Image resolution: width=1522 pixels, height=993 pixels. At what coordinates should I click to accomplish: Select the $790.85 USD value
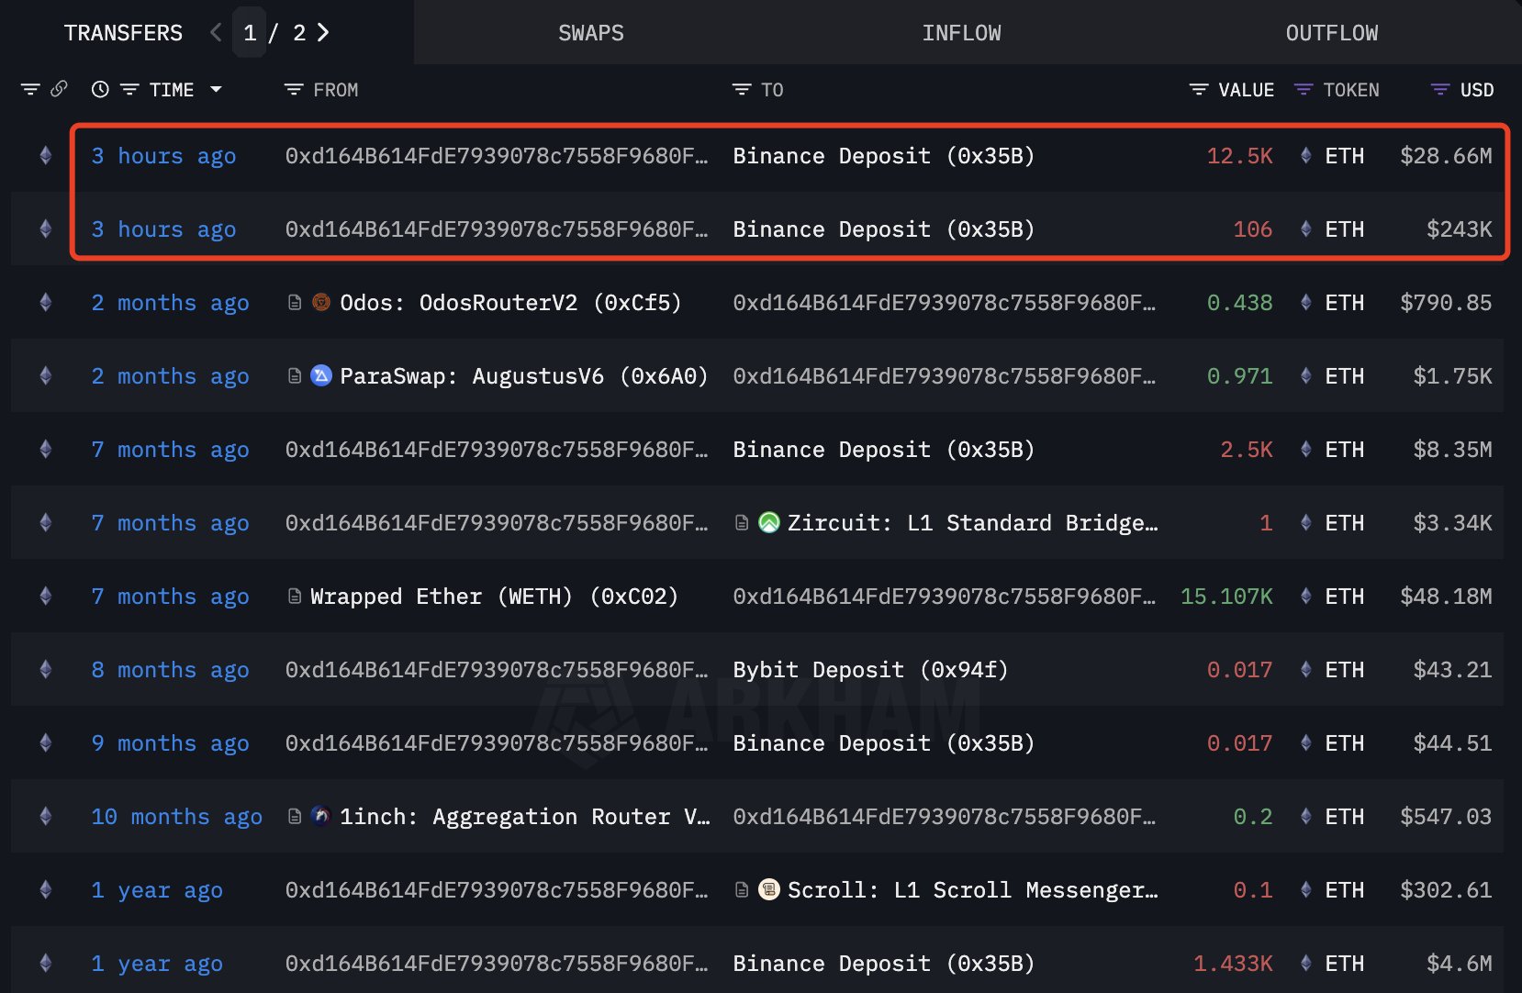pyautogui.click(x=1446, y=303)
